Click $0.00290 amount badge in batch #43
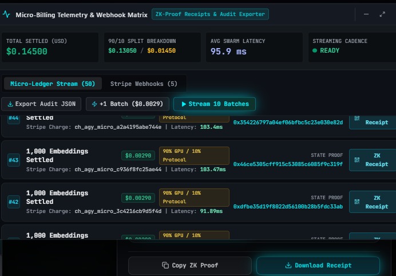The height and width of the screenshot is (276, 396). click(138, 155)
